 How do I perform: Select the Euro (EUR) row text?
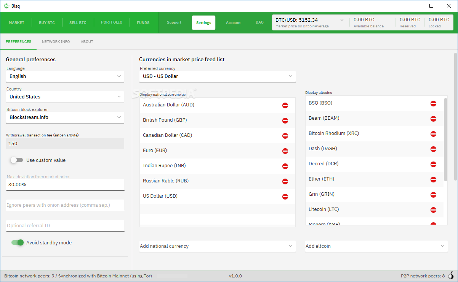155,151
